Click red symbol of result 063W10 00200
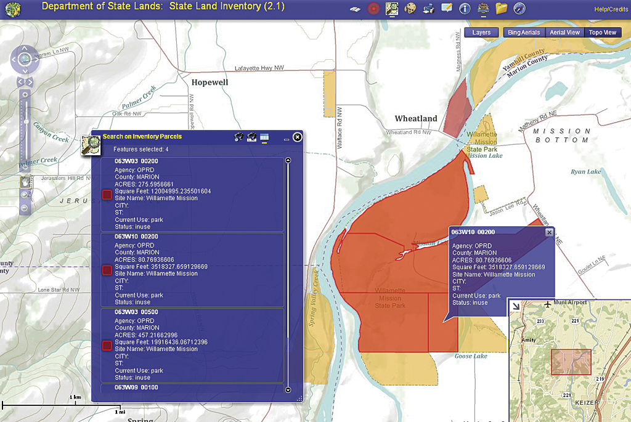 pos(107,270)
